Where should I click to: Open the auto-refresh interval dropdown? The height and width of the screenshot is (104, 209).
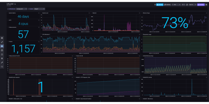(x=183, y=5)
